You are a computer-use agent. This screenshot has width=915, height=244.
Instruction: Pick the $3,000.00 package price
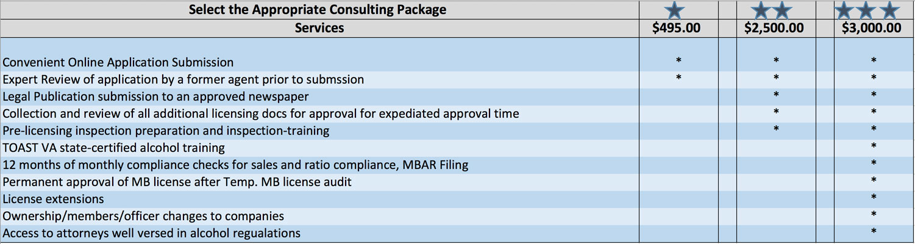point(872,28)
